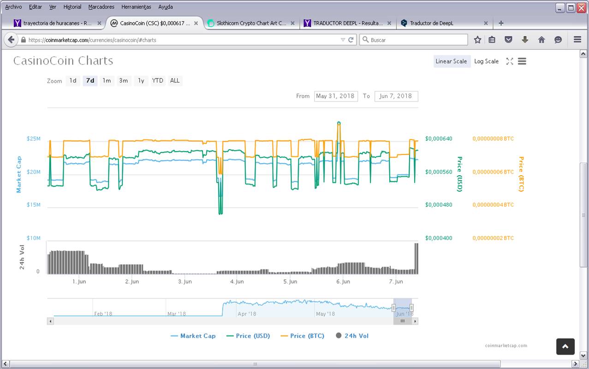The image size is (589, 369).
Task: Click the page scrollbar up arrow
Action: tap(583, 54)
